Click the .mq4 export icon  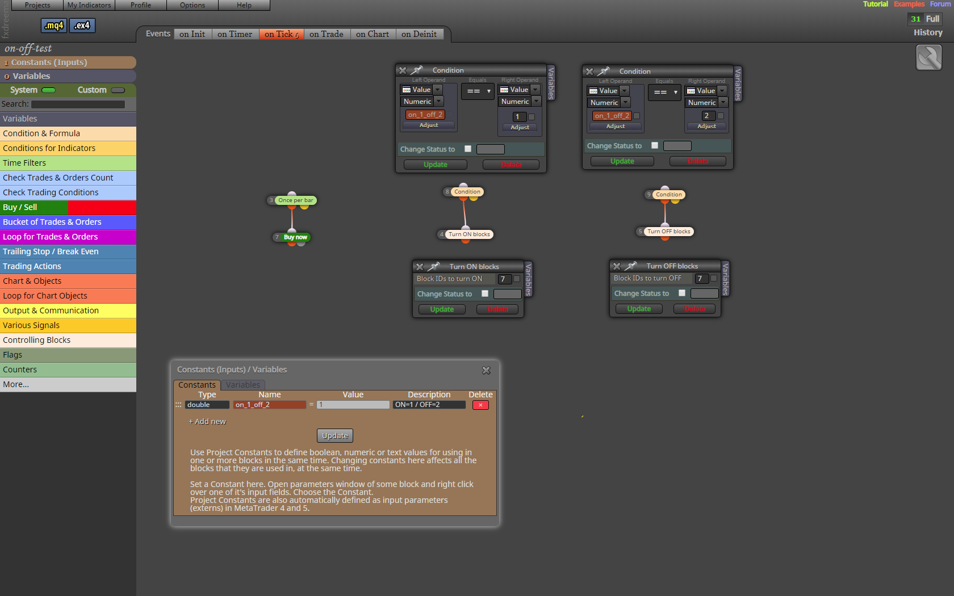[x=54, y=26]
